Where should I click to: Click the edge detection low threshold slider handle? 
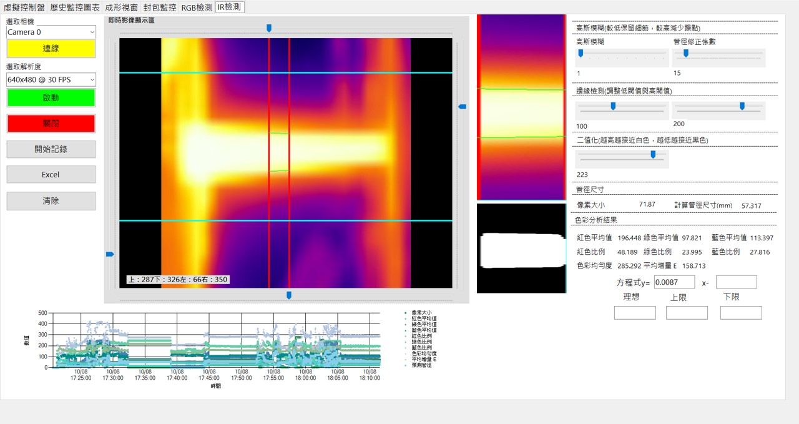[613, 106]
